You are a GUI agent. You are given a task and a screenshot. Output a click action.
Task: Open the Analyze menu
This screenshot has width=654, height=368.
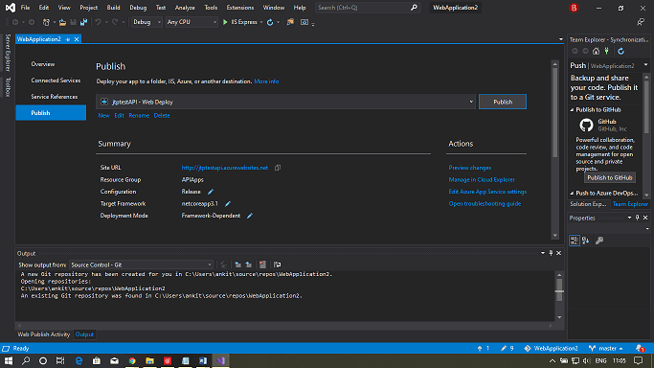[185, 8]
